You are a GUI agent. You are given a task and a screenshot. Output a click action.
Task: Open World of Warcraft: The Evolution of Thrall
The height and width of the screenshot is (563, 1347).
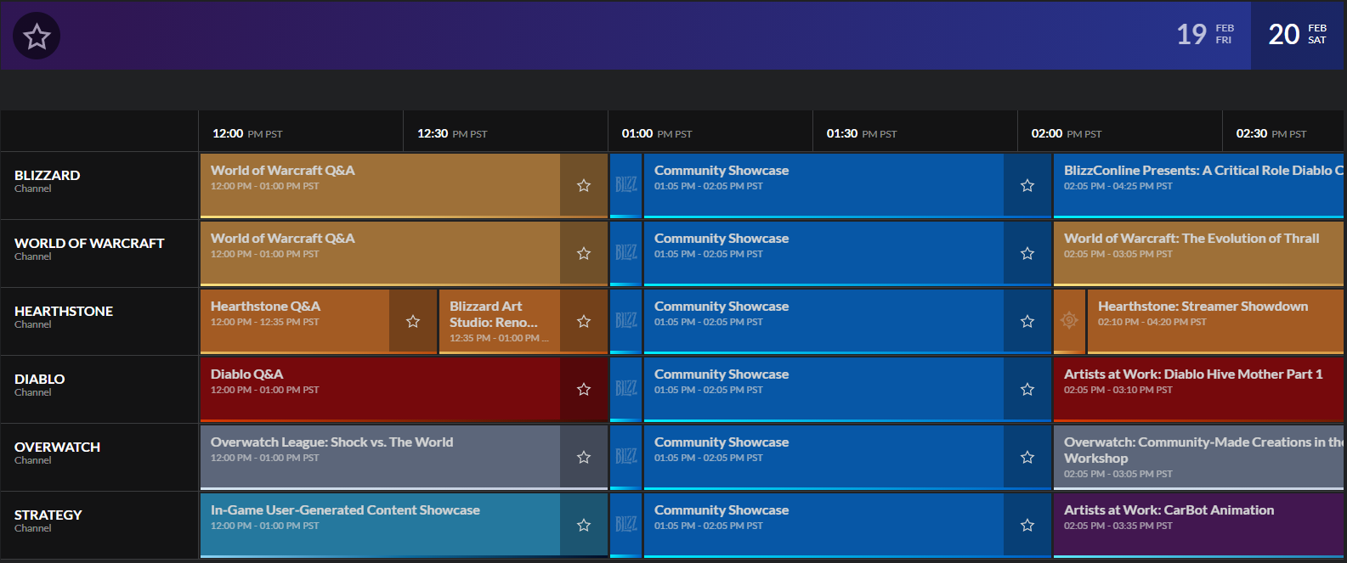(1199, 253)
